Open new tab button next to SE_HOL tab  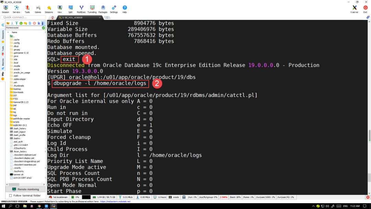(107, 18)
